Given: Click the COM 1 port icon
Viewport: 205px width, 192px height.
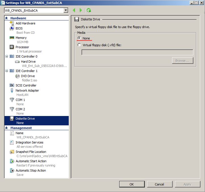Looking at the screenshot, I should tap(12, 100).
